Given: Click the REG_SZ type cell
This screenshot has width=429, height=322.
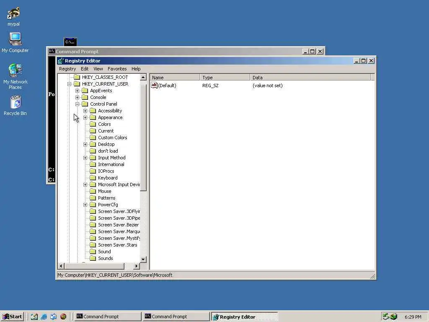Looking at the screenshot, I should coord(210,86).
